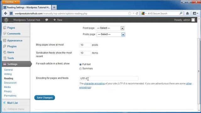
Task: Click the Pages sidebar icon
Action: 5,28
